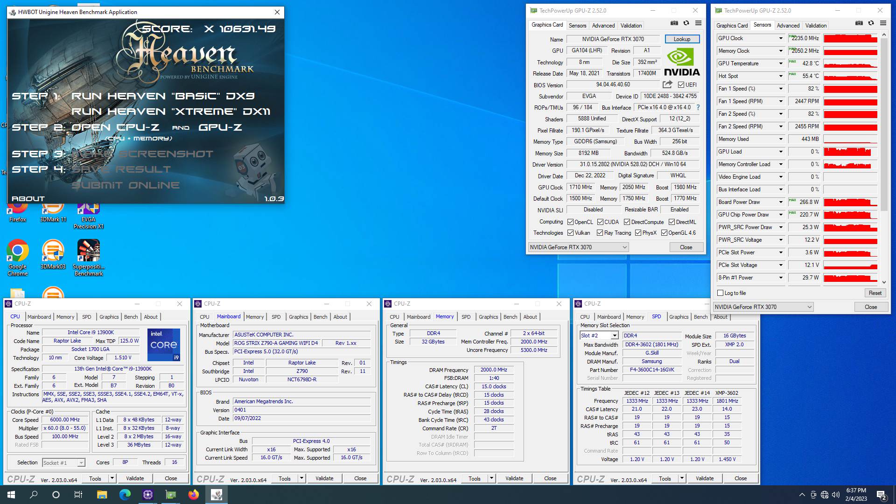
Task: Open the hamburger menu in GPU-Z Sensors window
Action: tap(883, 23)
